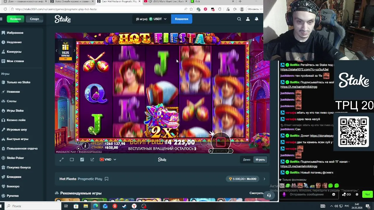This screenshot has width=374, height=210.
Task: Reload the page in browser
Action: [5, 9]
